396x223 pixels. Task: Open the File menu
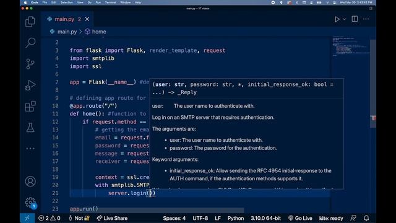tap(45, 2)
